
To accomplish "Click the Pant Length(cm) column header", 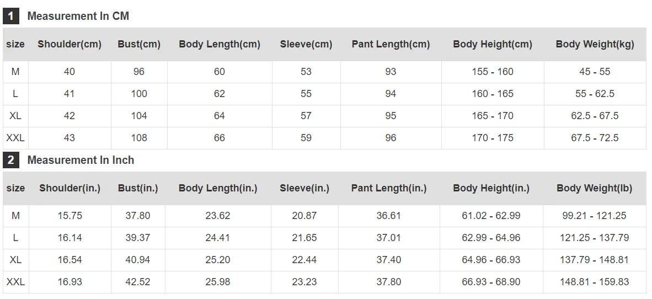I will pyautogui.click(x=391, y=44).
